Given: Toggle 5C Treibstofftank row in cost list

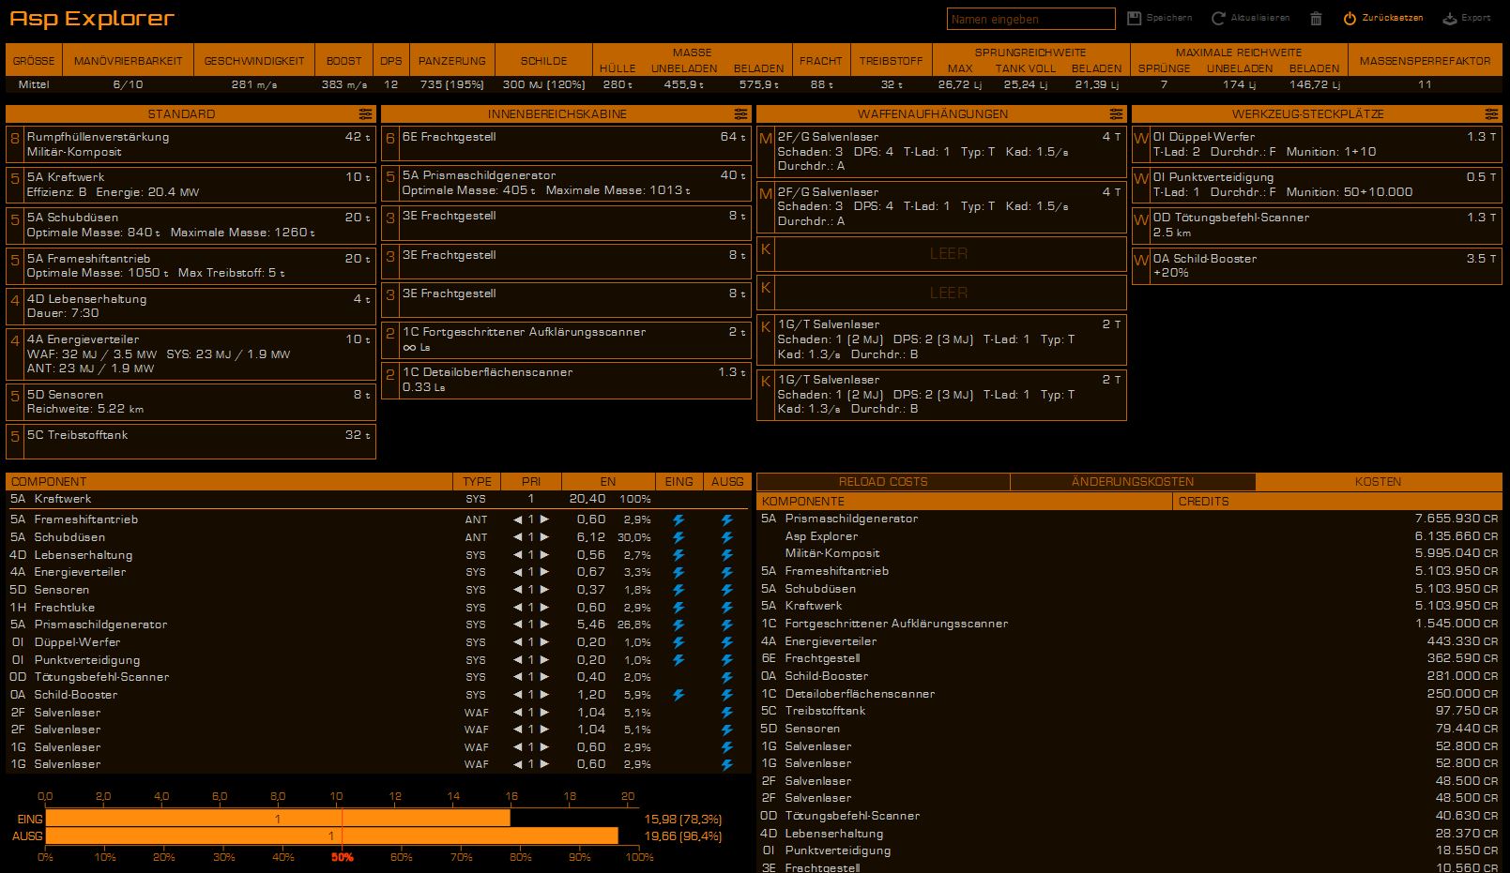Looking at the screenshot, I should (x=1129, y=711).
